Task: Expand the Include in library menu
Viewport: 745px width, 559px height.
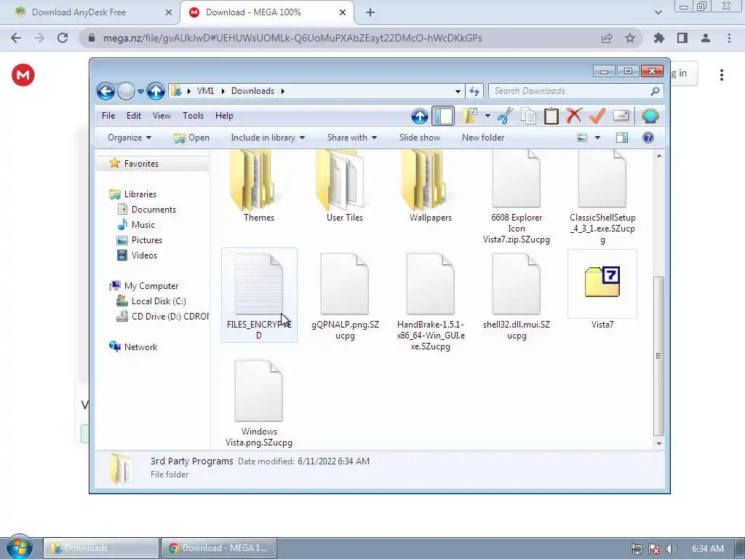Action: [268, 138]
